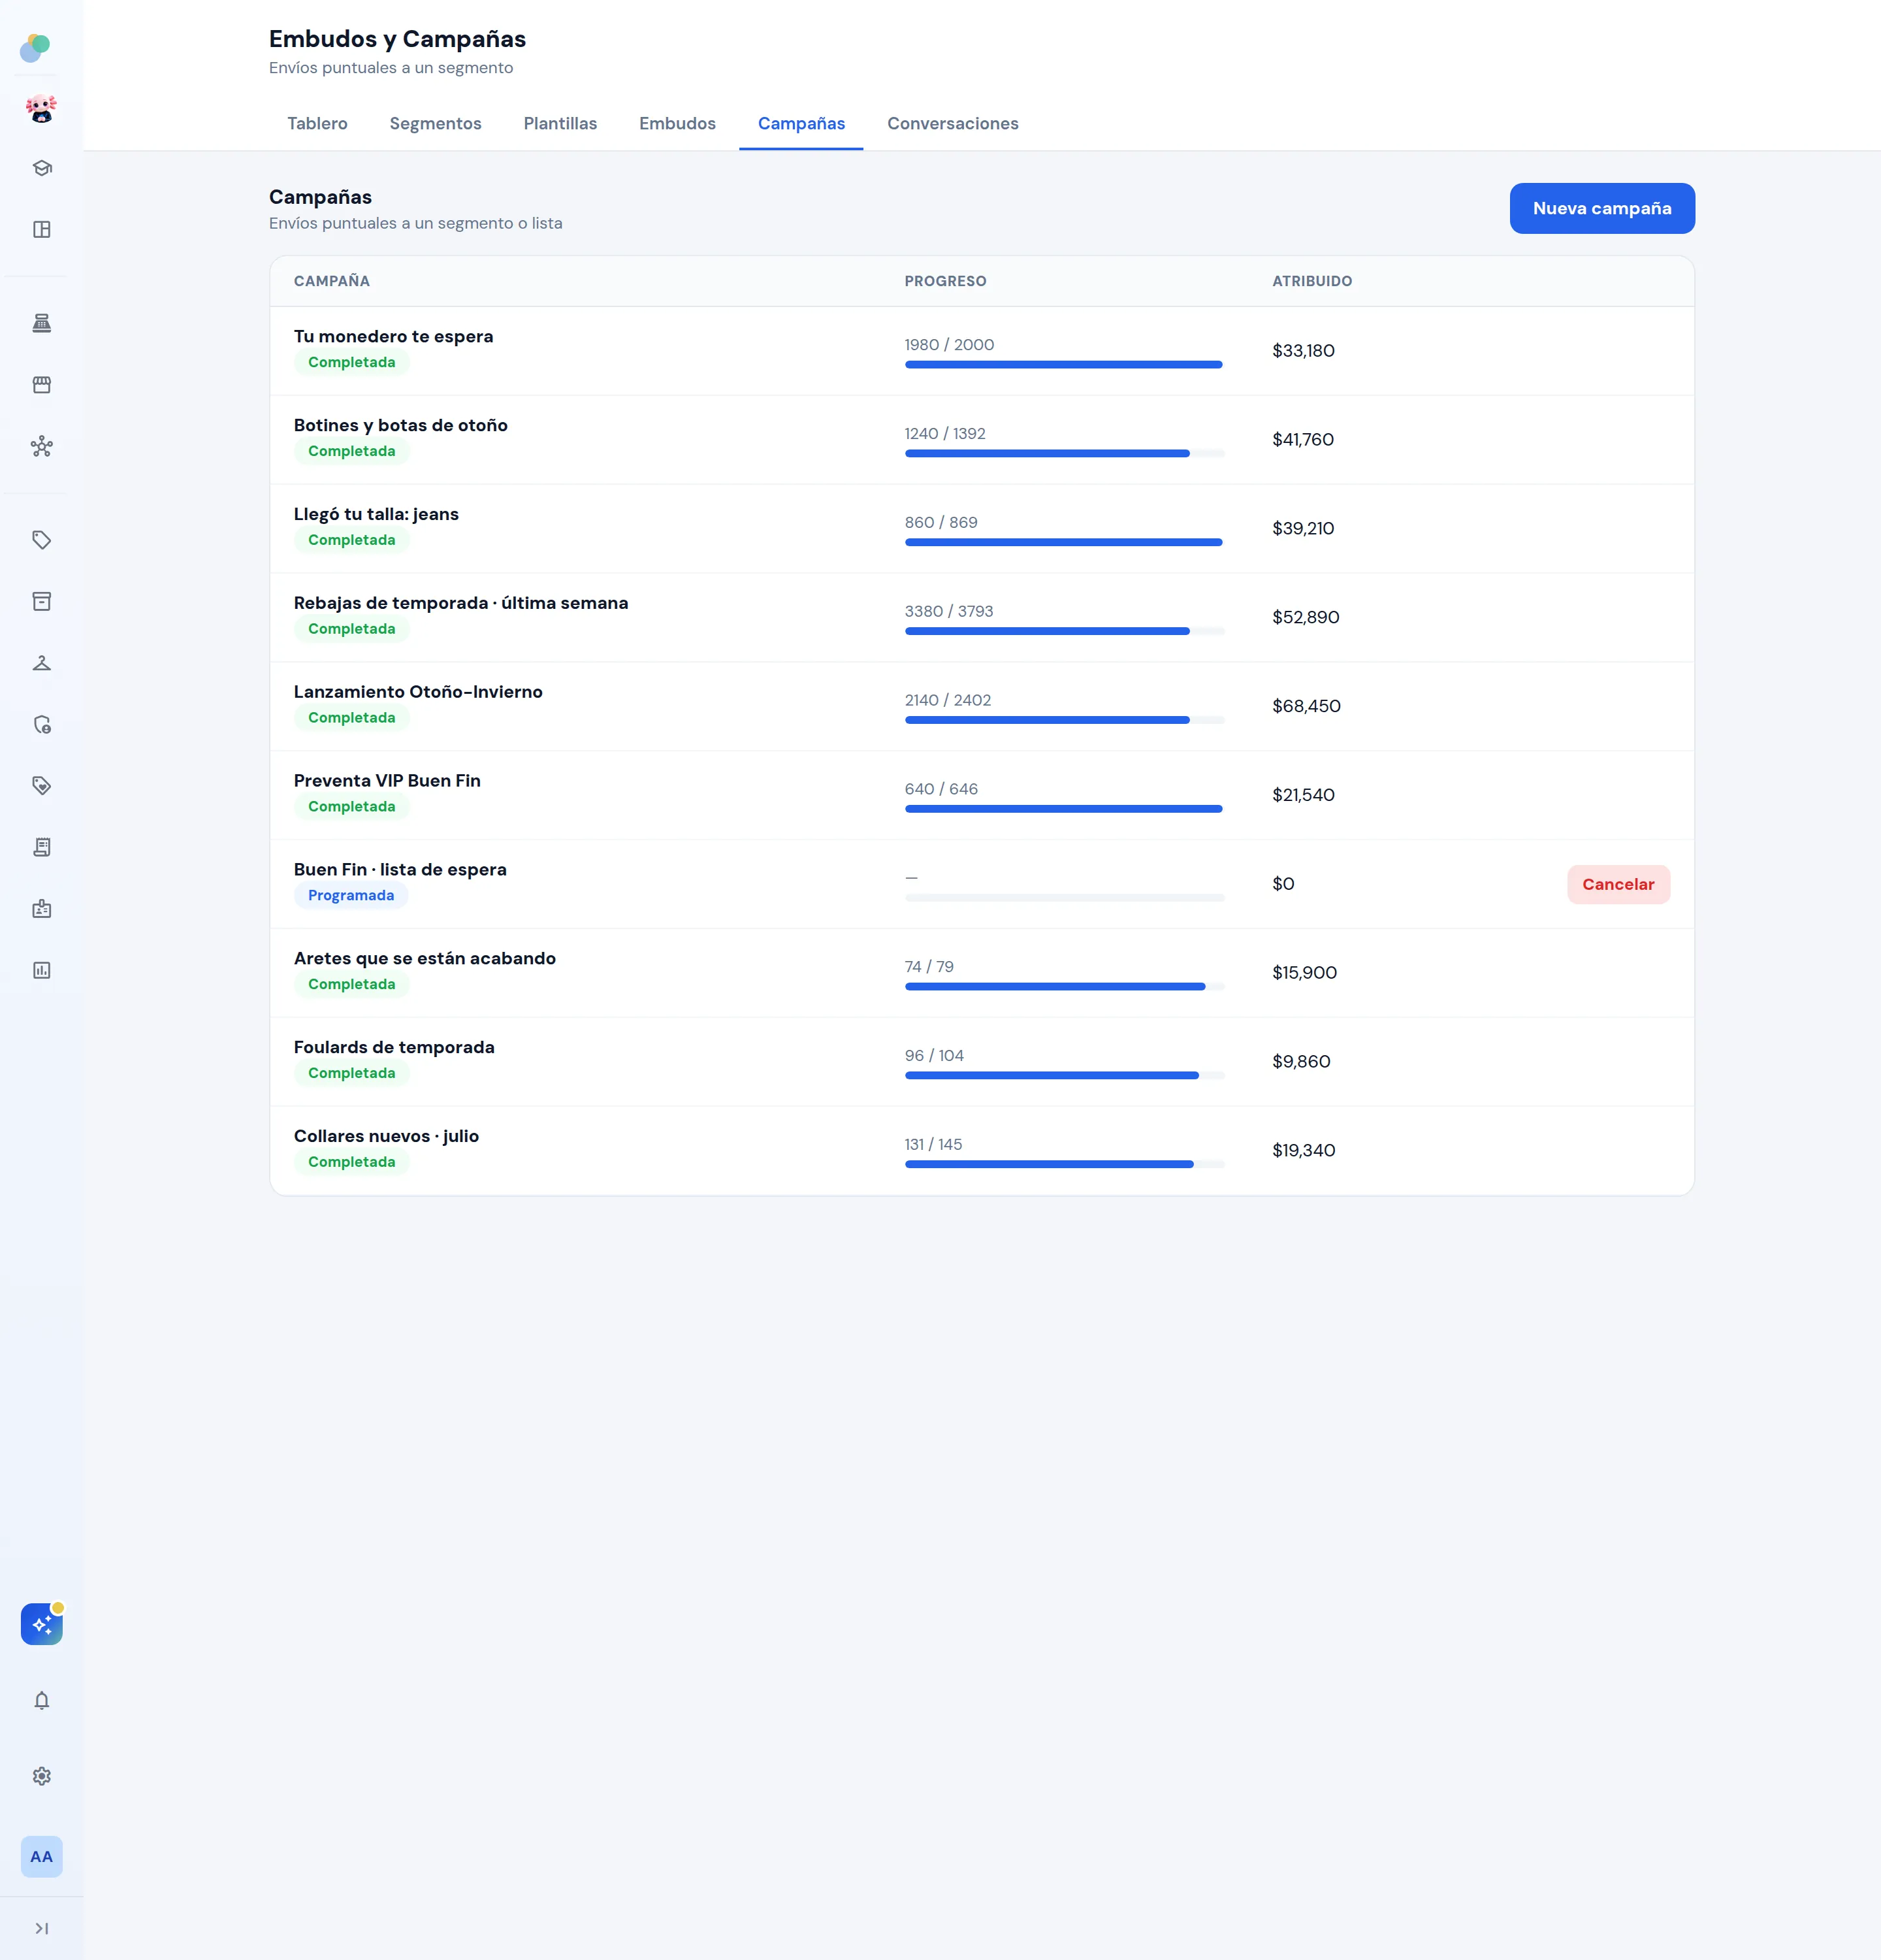The image size is (1881, 1960).
Task: Open the network nodes hub icon
Action: 42,447
